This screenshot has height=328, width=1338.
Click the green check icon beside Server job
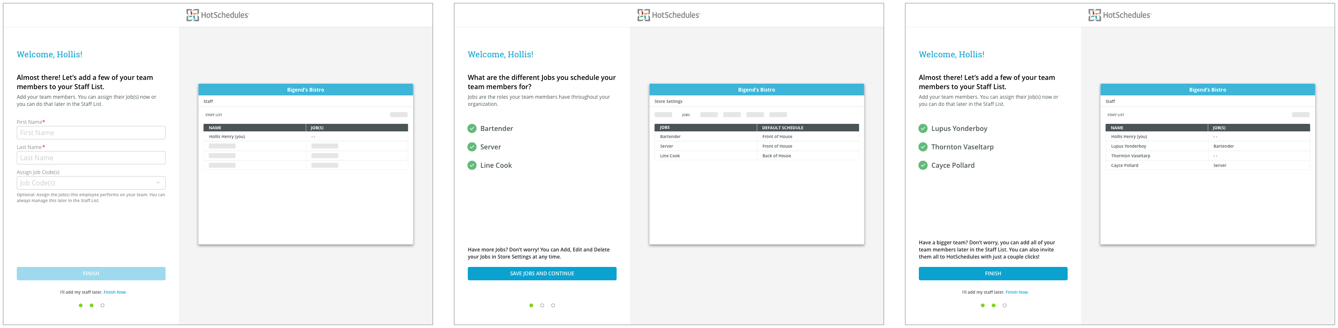(472, 147)
